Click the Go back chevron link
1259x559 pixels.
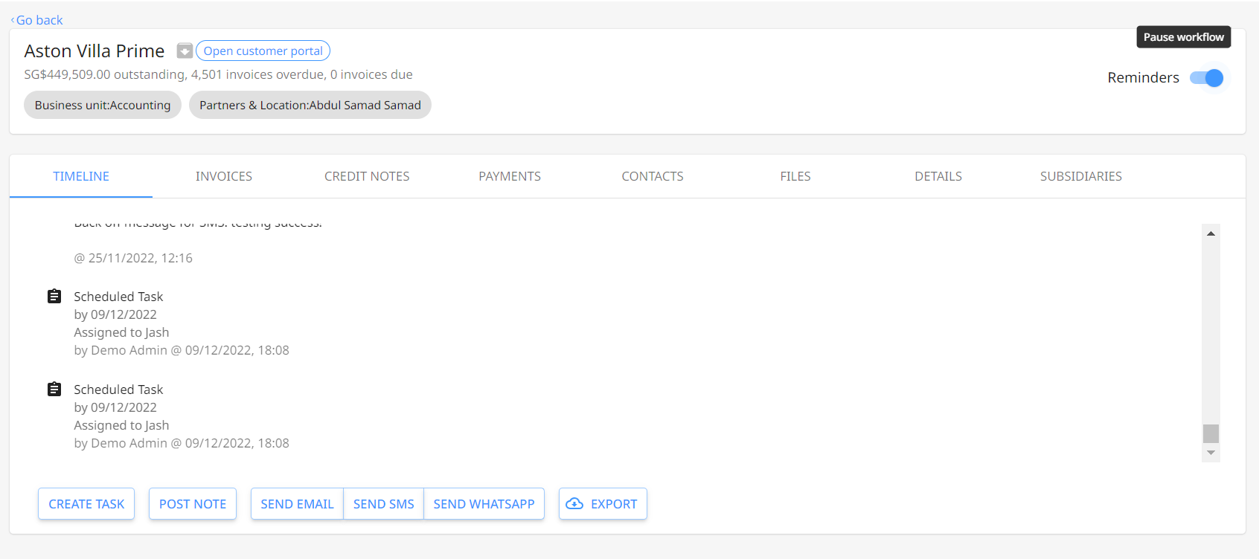(x=36, y=20)
